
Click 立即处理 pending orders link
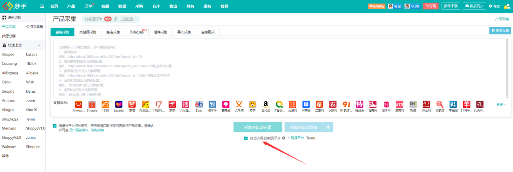click(x=128, y=19)
